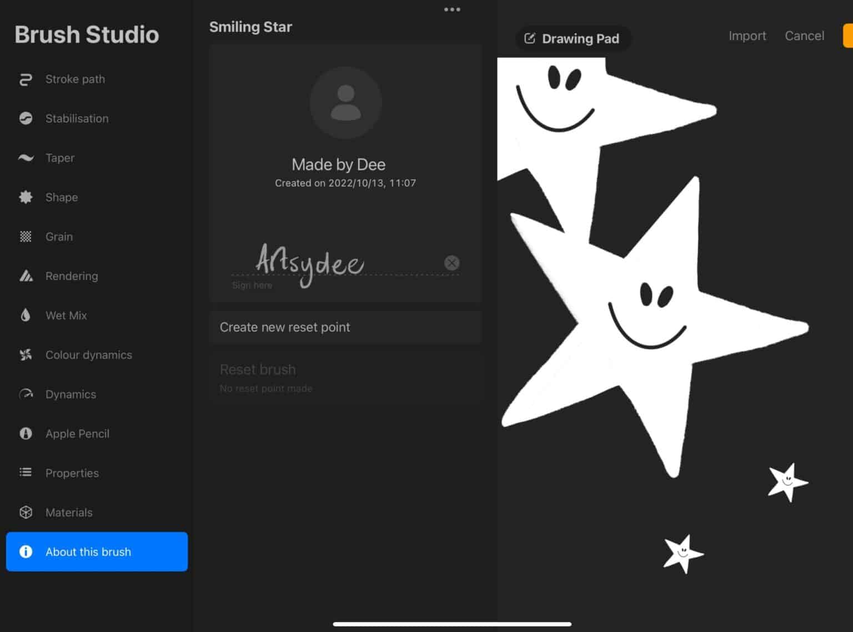Select the Grain settings icon
Image resolution: width=853 pixels, height=632 pixels.
click(x=25, y=237)
